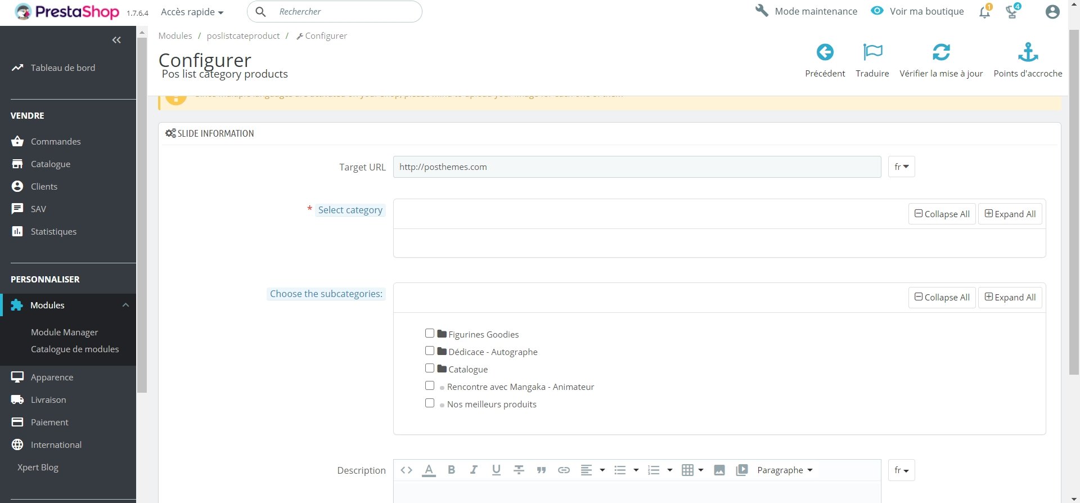Collapse the sidebar with double chevron icon
Image resolution: width=1080 pixels, height=503 pixels.
116,40
